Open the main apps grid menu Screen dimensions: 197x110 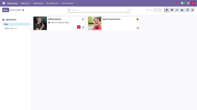tap(4, 3)
